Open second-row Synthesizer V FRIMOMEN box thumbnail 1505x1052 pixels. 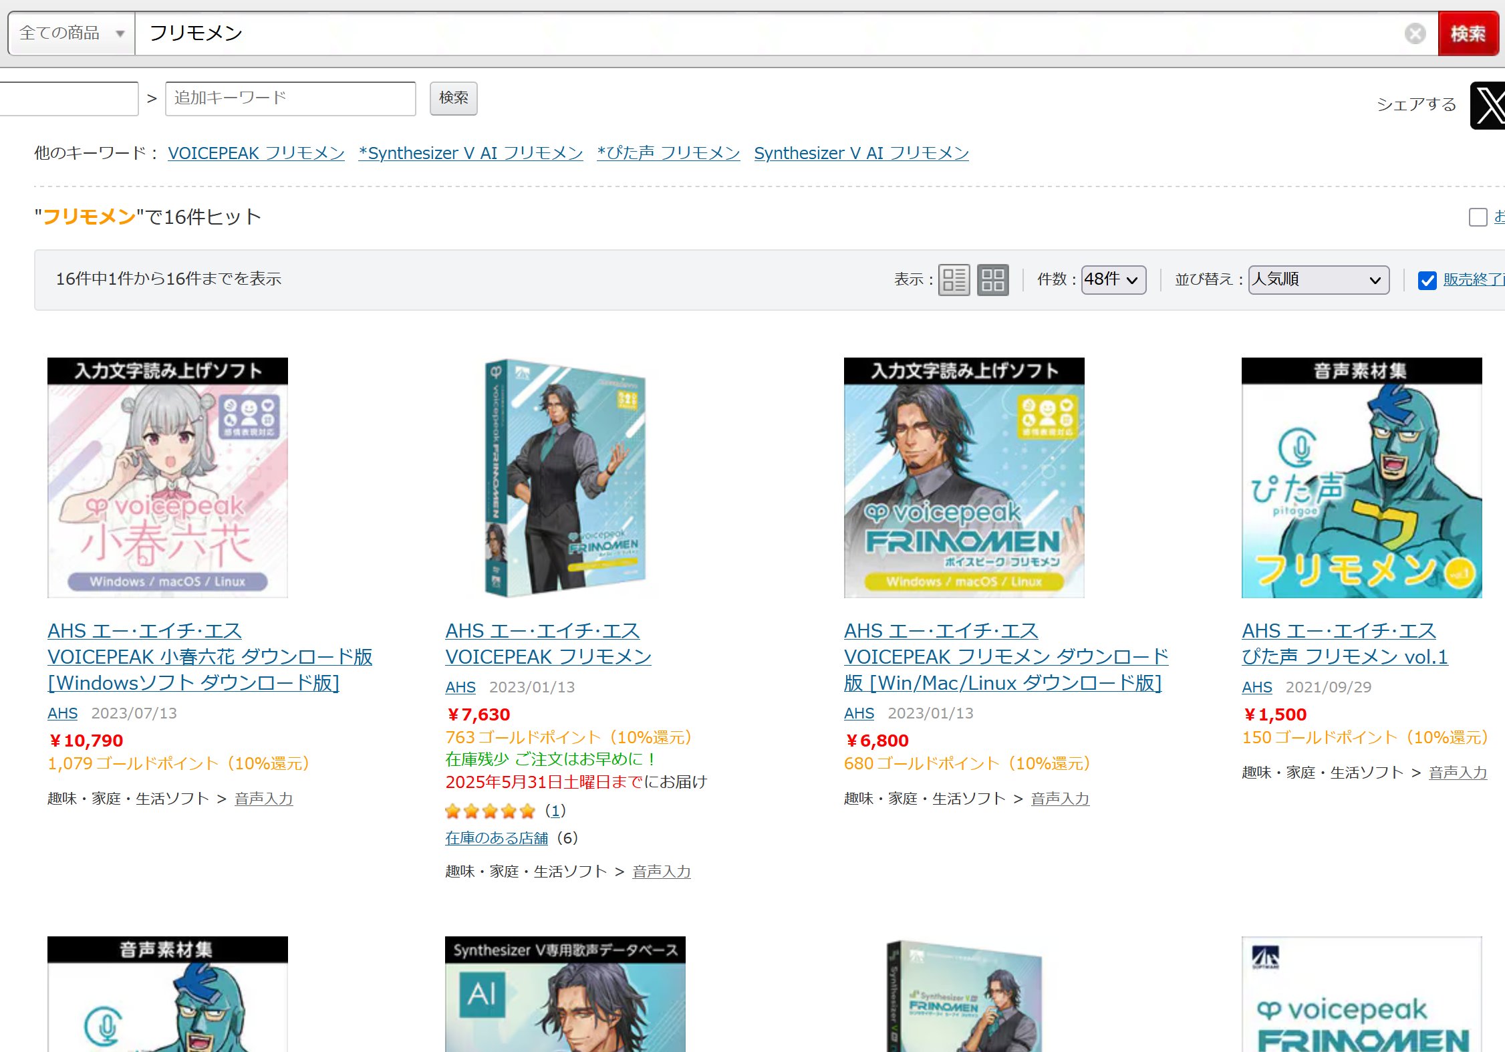coord(964,996)
